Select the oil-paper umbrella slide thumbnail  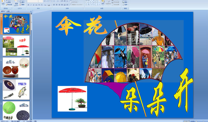pos(16,67)
